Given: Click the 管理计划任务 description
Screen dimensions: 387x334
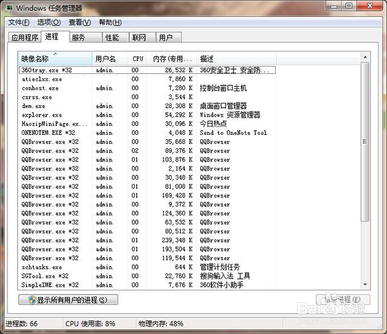Looking at the screenshot, I should tap(220, 267).
